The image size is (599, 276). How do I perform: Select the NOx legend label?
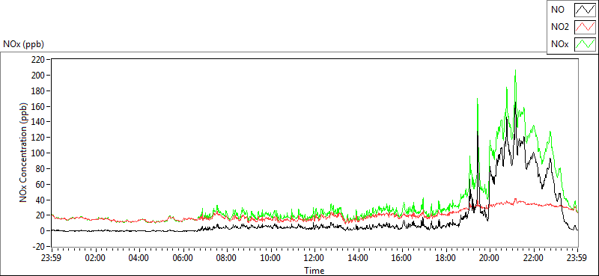click(559, 44)
